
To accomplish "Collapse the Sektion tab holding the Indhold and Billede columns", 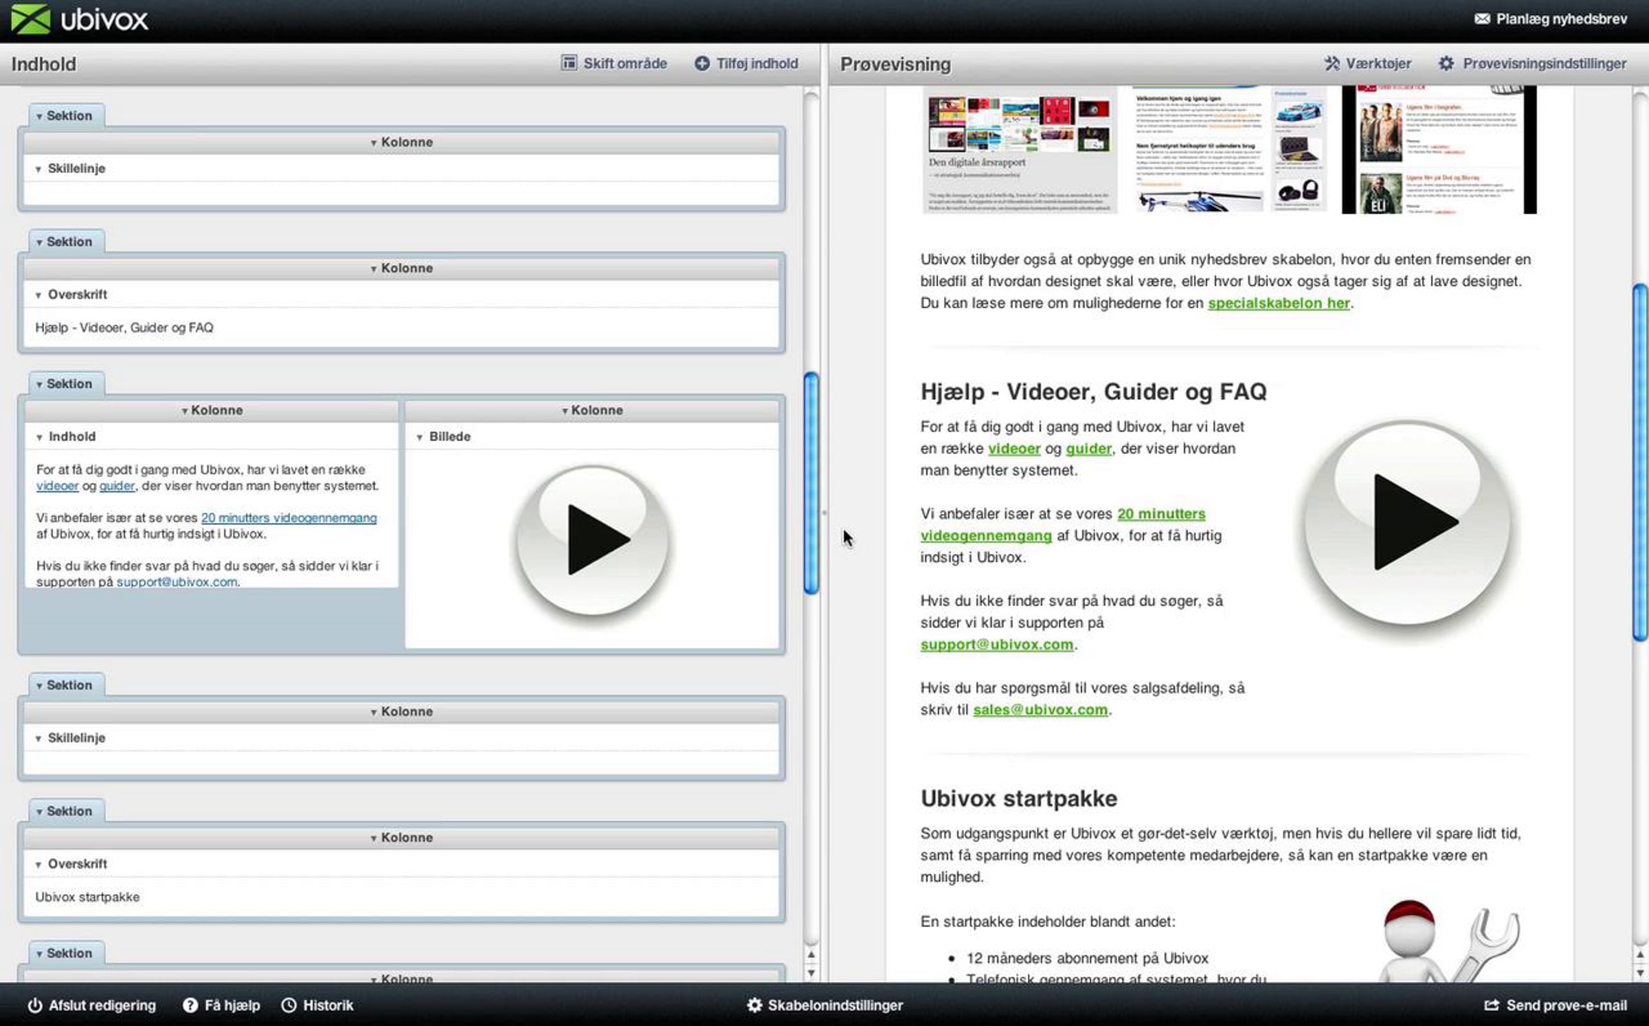I will click(39, 385).
